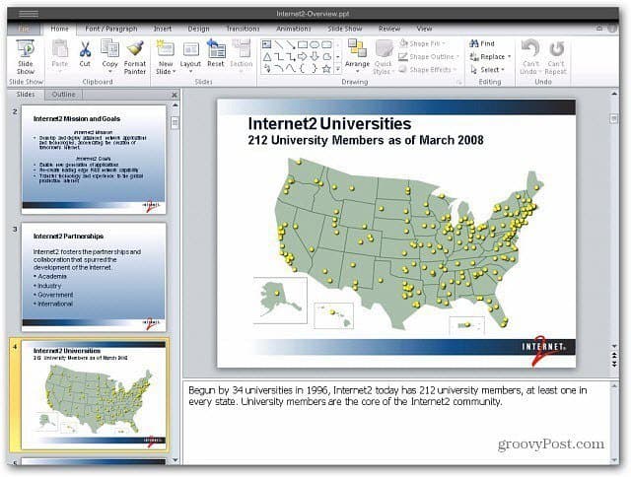Start the Slide Show from ribbon icon

click(25, 48)
